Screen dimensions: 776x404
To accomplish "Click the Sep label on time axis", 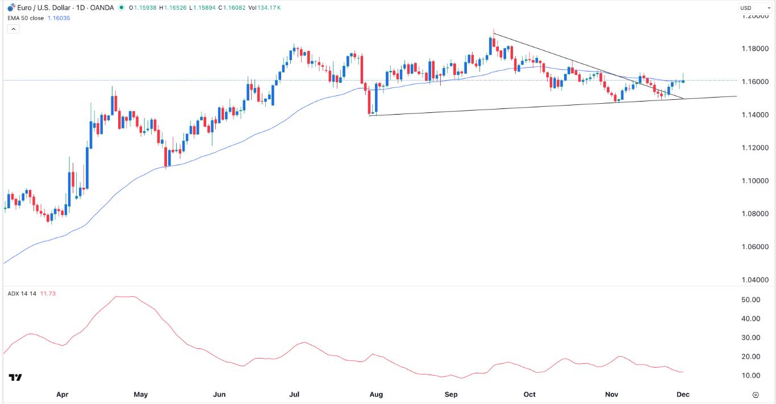I will click(x=450, y=394).
